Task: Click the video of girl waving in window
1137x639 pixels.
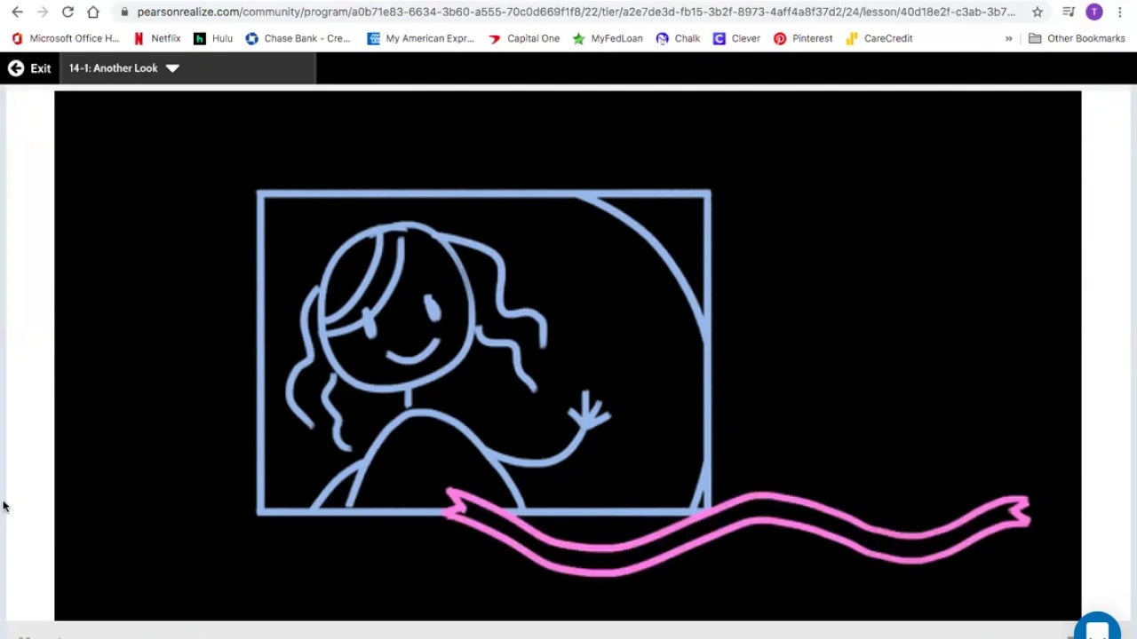Action: 568,355
